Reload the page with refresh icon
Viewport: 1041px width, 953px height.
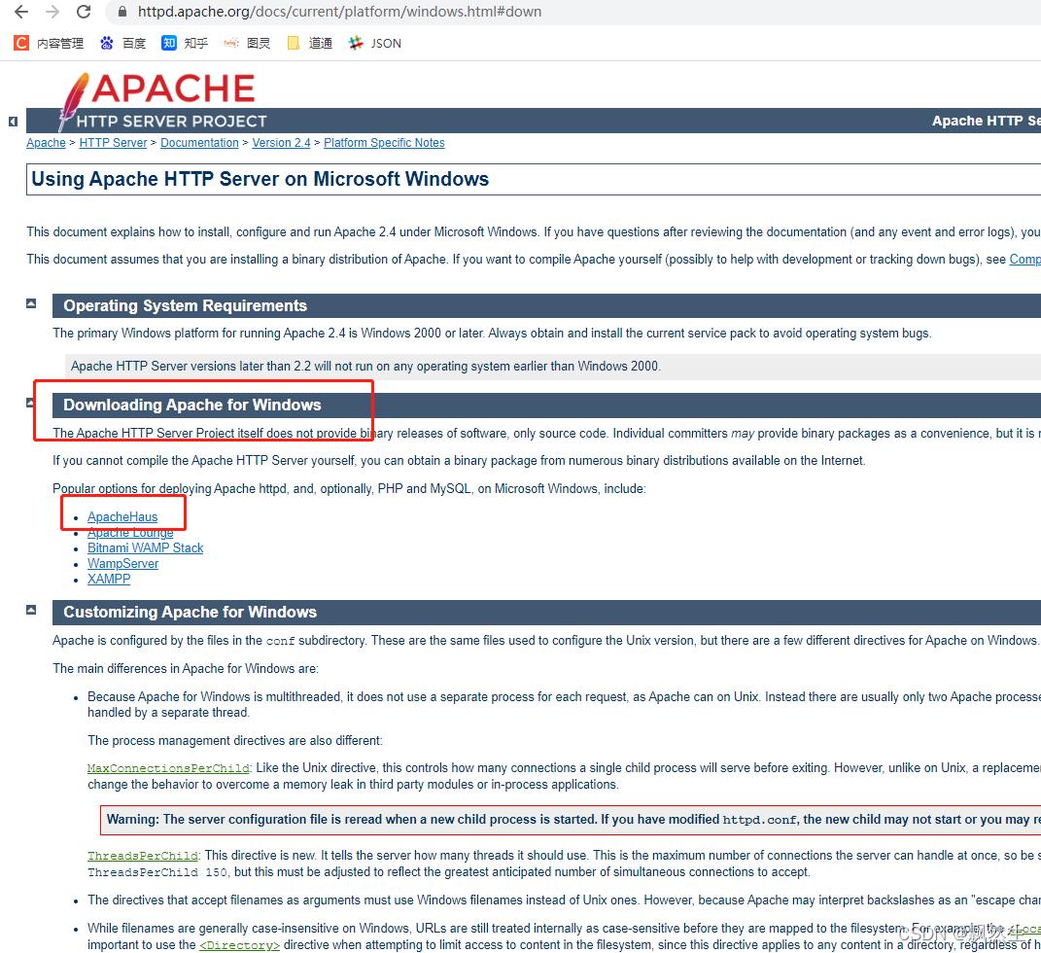pyautogui.click(x=84, y=12)
